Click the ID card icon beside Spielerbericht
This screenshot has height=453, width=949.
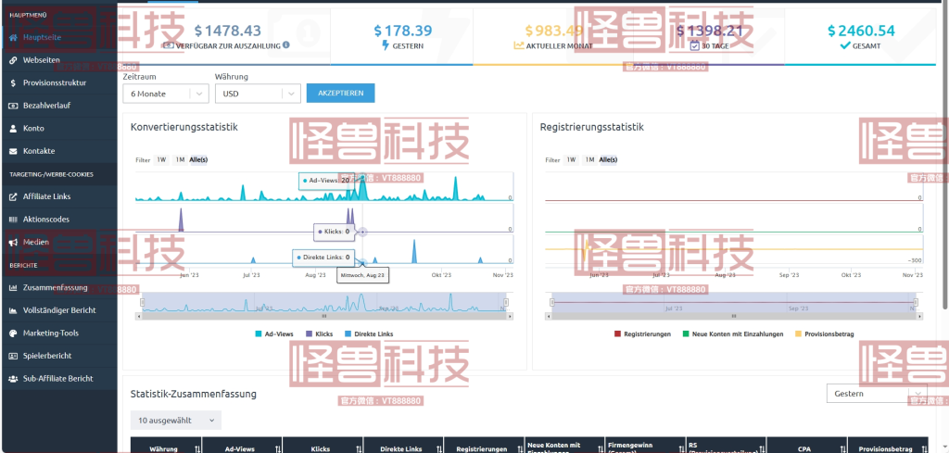[x=13, y=356]
